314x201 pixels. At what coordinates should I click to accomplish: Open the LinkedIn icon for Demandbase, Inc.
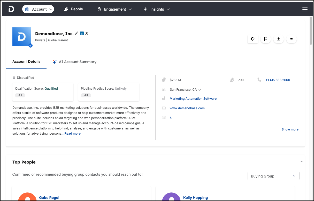point(82,33)
